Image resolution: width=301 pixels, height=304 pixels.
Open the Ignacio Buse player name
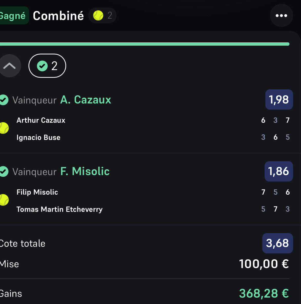(x=38, y=137)
